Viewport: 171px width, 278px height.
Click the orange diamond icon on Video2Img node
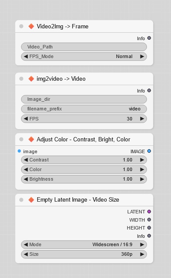(31, 26)
